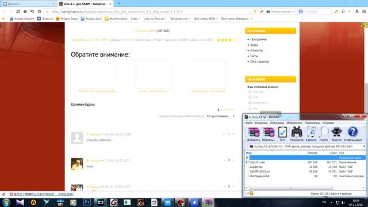Open the Cleo скрипты sidebar link
Viewport: 368px width, 207px height.
[259, 62]
